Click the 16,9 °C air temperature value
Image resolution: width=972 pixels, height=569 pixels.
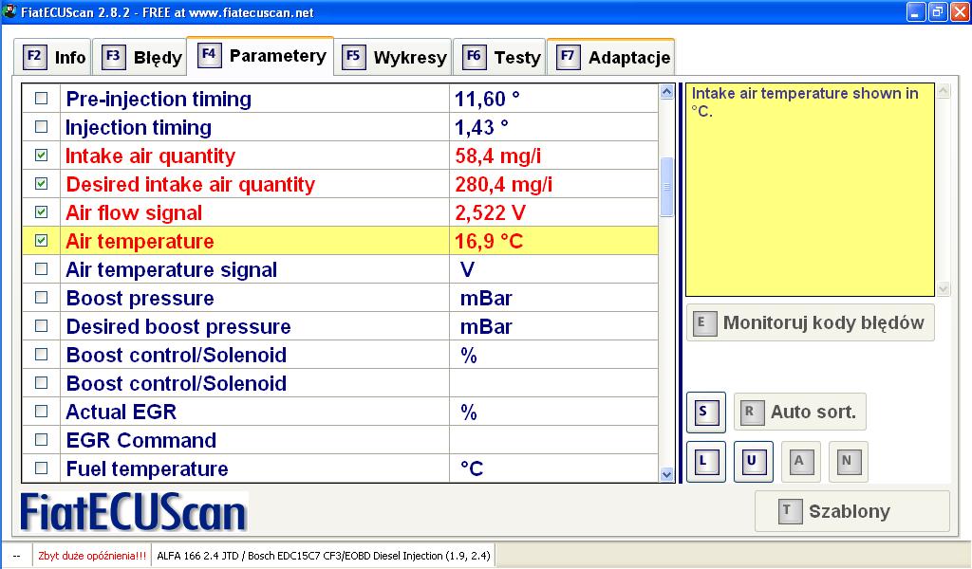[x=489, y=242]
